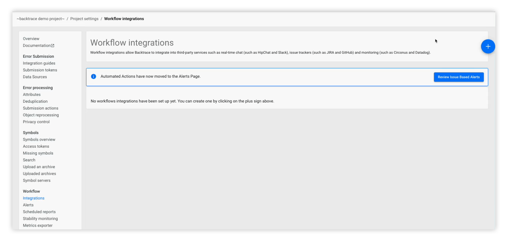
Task: Open ~backtrace demo project~ breadcrumb
Action: pos(40,19)
